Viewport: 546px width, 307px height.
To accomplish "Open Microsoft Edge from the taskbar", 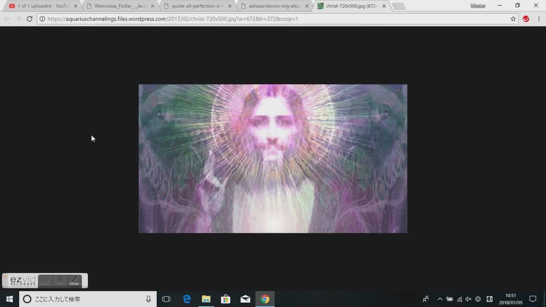I will point(186,299).
